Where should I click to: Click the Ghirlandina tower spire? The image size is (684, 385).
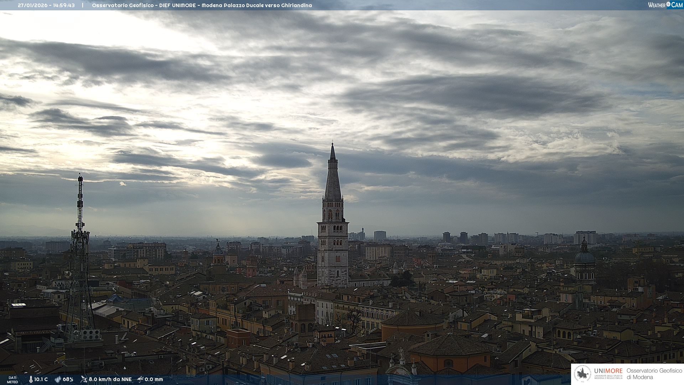(x=333, y=178)
